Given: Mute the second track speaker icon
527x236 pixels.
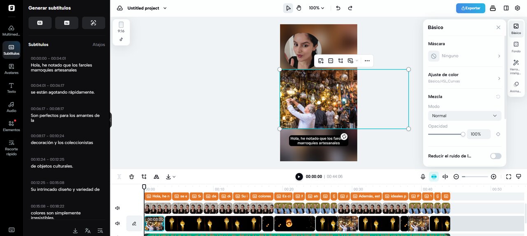Looking at the screenshot, I should [x=117, y=224].
